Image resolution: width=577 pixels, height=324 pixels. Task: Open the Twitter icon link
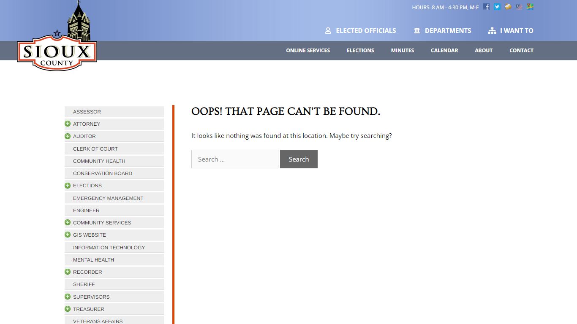point(497,7)
